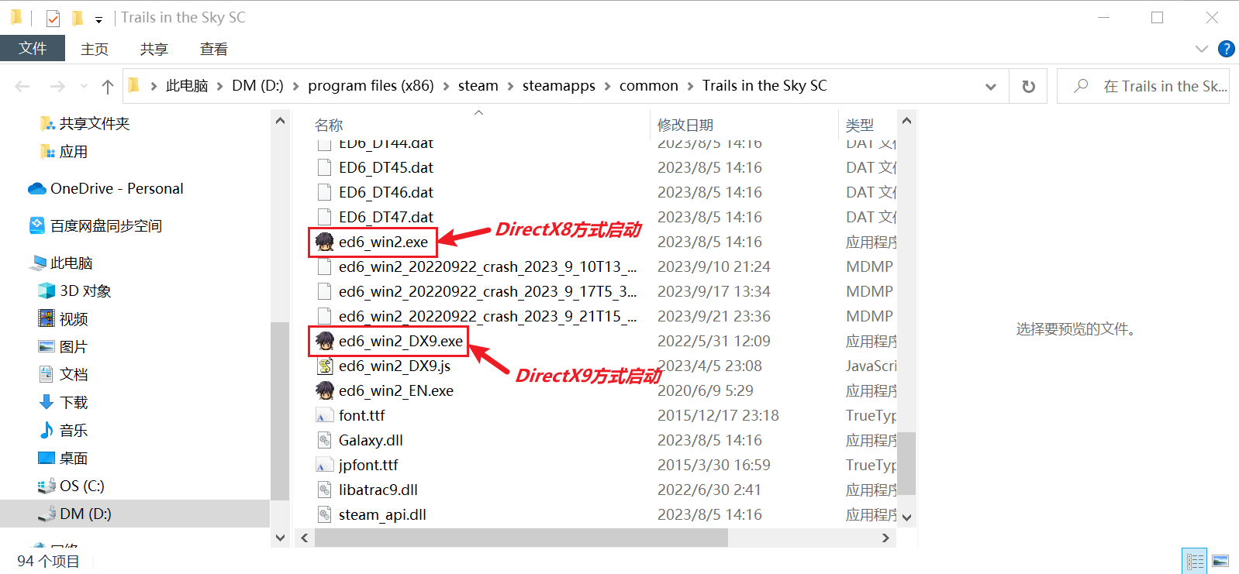This screenshot has width=1239, height=574.
Task: Click the 桌面 desktop icon in the sidebar
Action: tap(47, 458)
